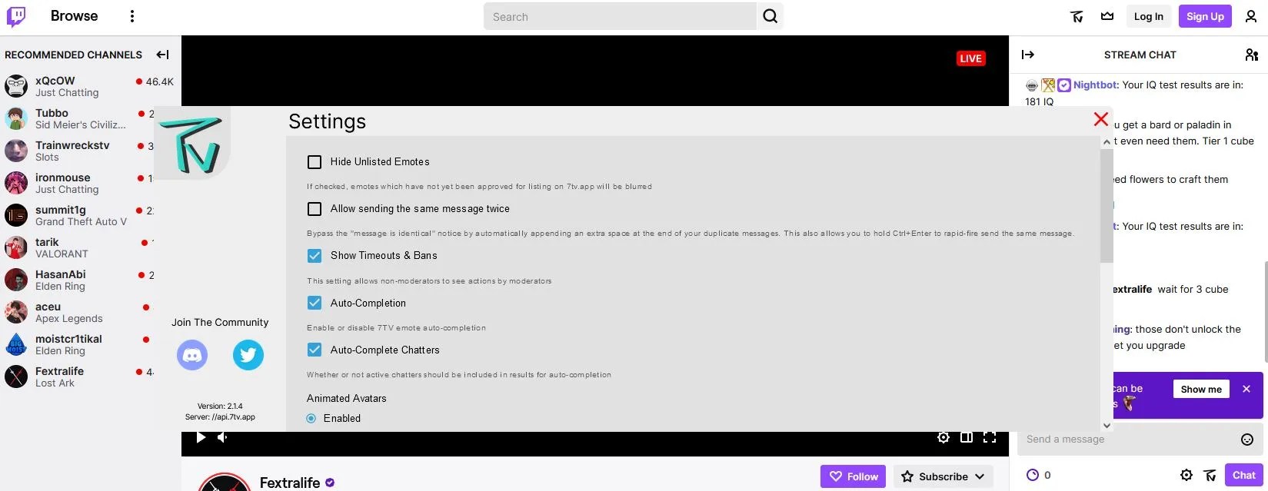The height and width of the screenshot is (491, 1268).
Task: Open channel points clock icon
Action: (x=1033, y=475)
